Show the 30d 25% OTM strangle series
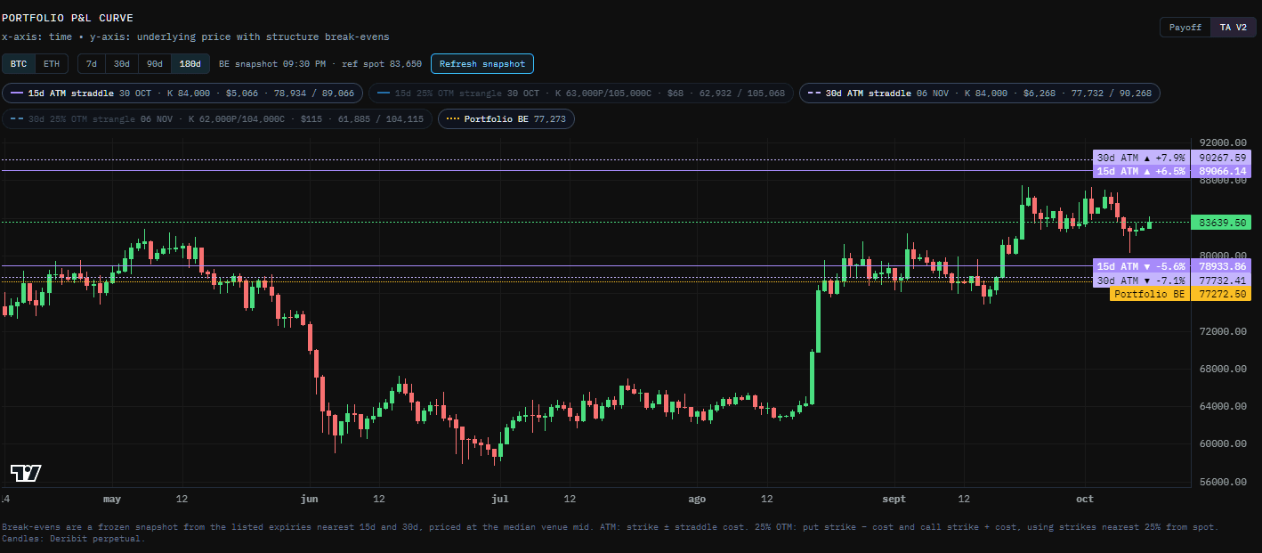The width and height of the screenshot is (1262, 553). (x=217, y=118)
